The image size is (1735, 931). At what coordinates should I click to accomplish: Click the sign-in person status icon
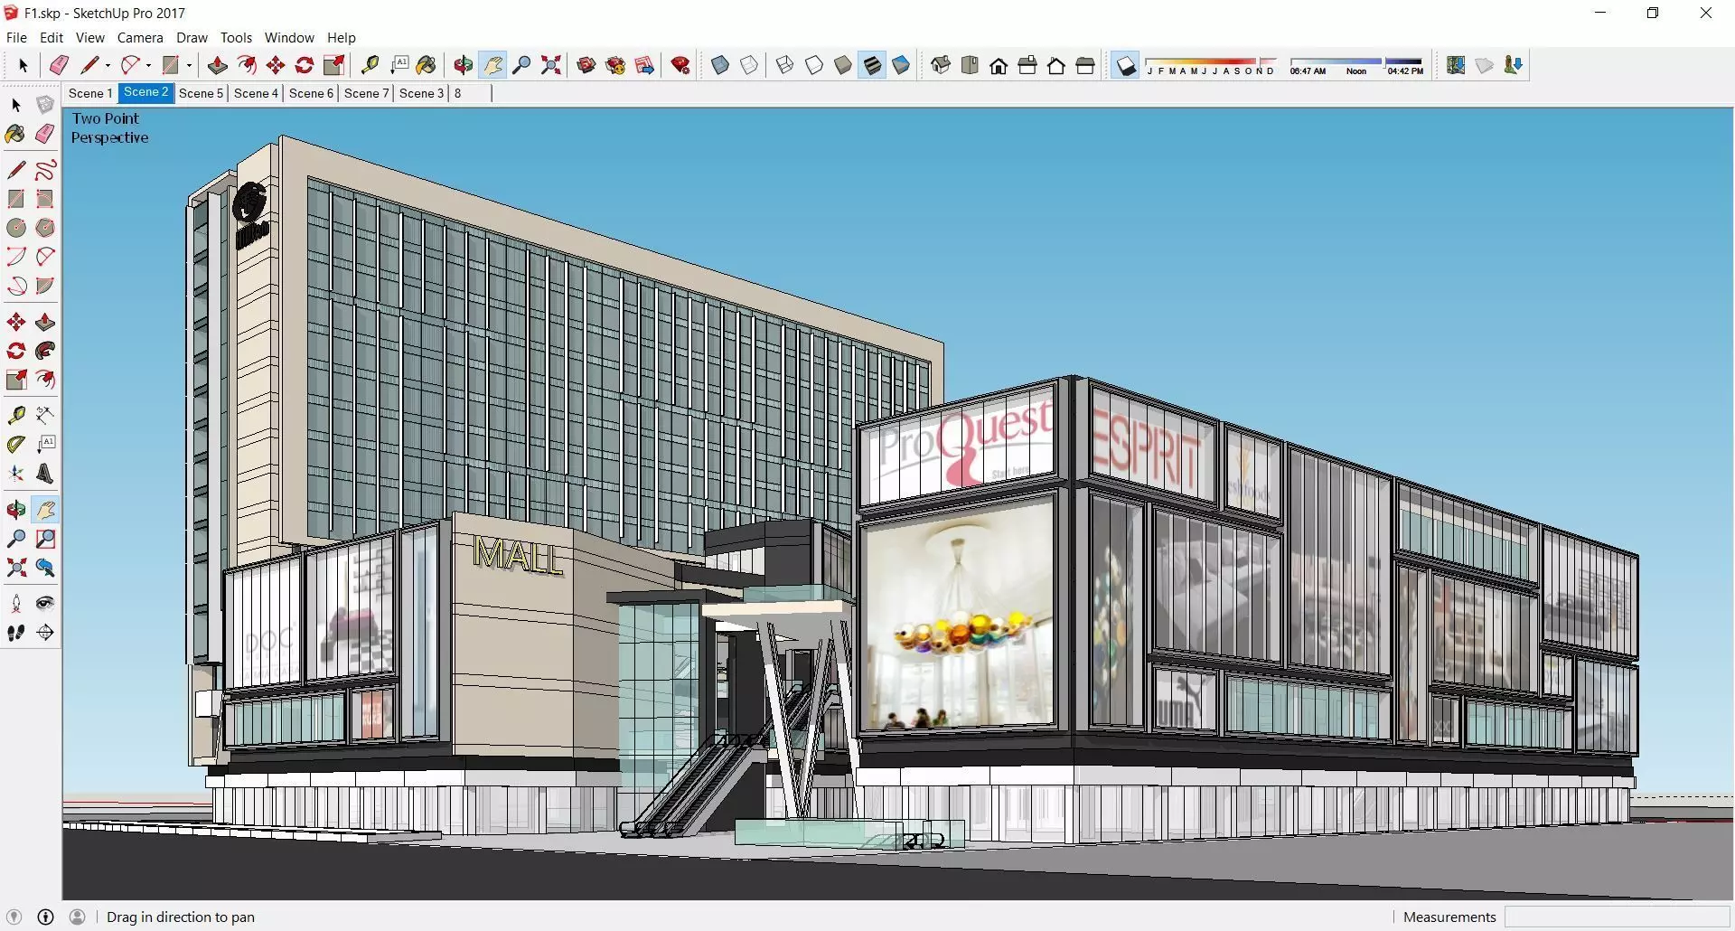(x=78, y=917)
